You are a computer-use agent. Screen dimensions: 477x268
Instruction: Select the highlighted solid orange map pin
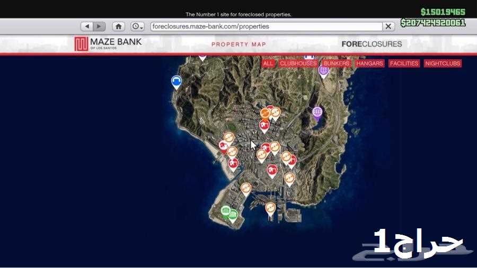click(x=265, y=114)
